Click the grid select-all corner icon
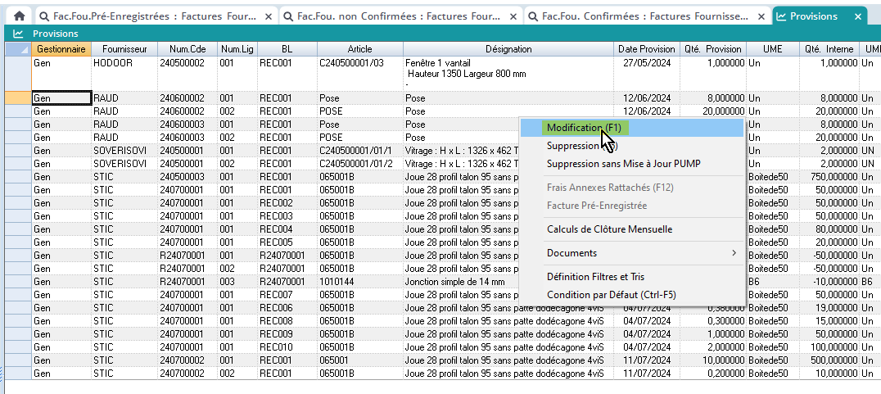881x394 pixels. pyautogui.click(x=17, y=49)
